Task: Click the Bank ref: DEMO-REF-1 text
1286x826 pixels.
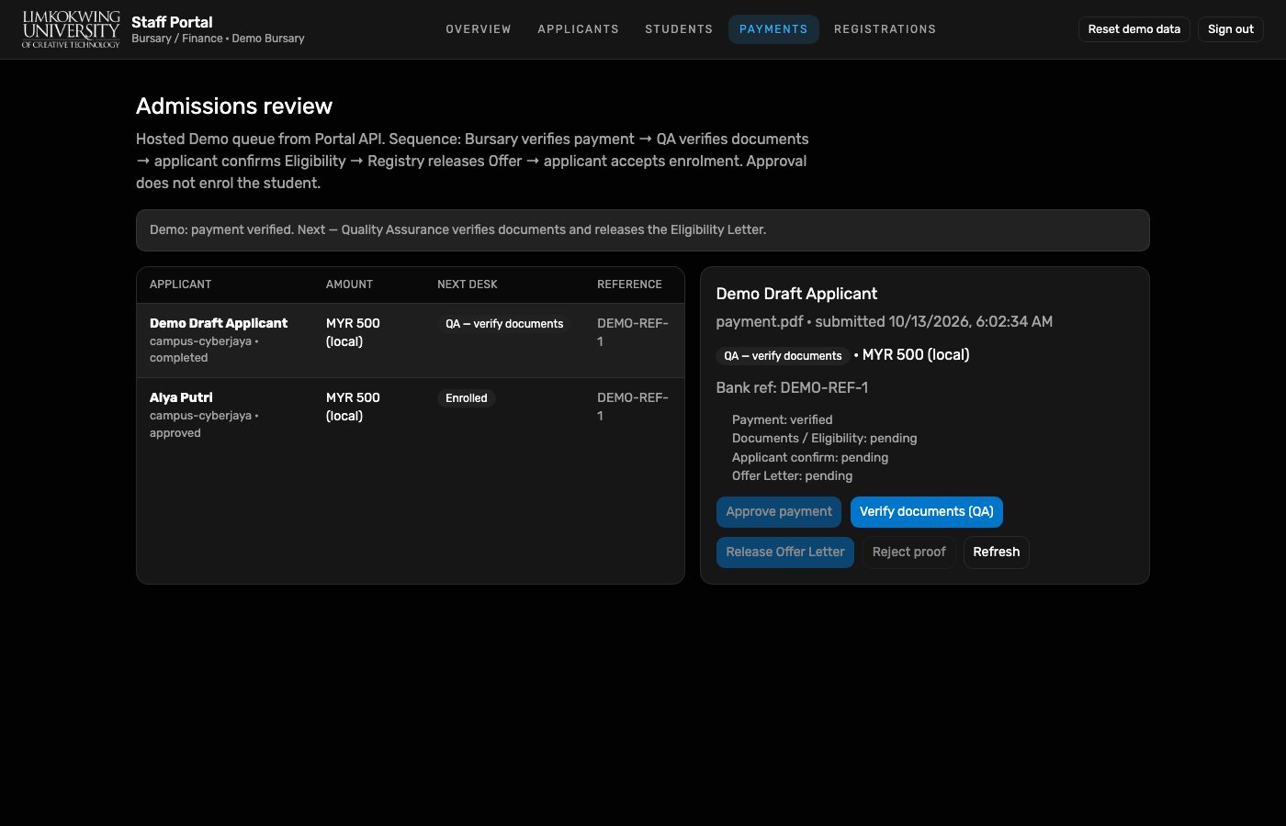Action: [x=793, y=388]
